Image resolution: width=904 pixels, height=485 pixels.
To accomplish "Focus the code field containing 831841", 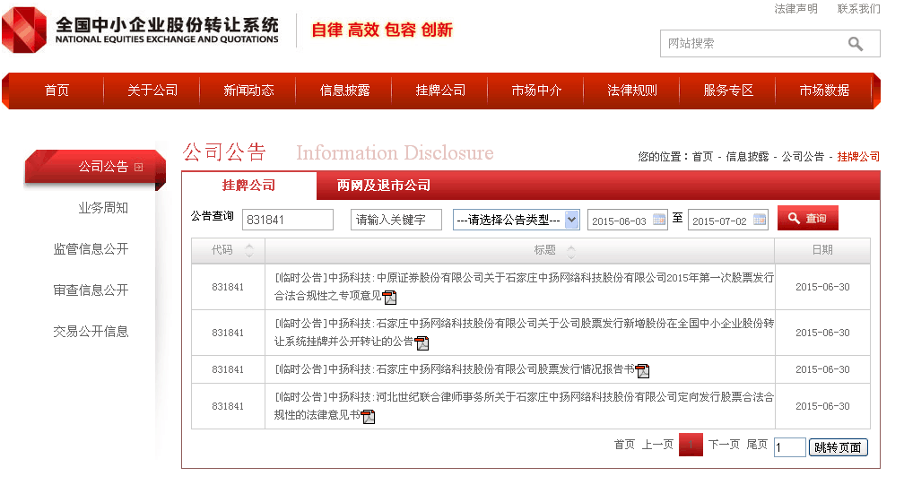I will tap(288, 220).
